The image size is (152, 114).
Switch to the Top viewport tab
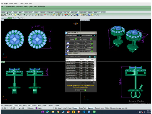(x=19, y=18)
